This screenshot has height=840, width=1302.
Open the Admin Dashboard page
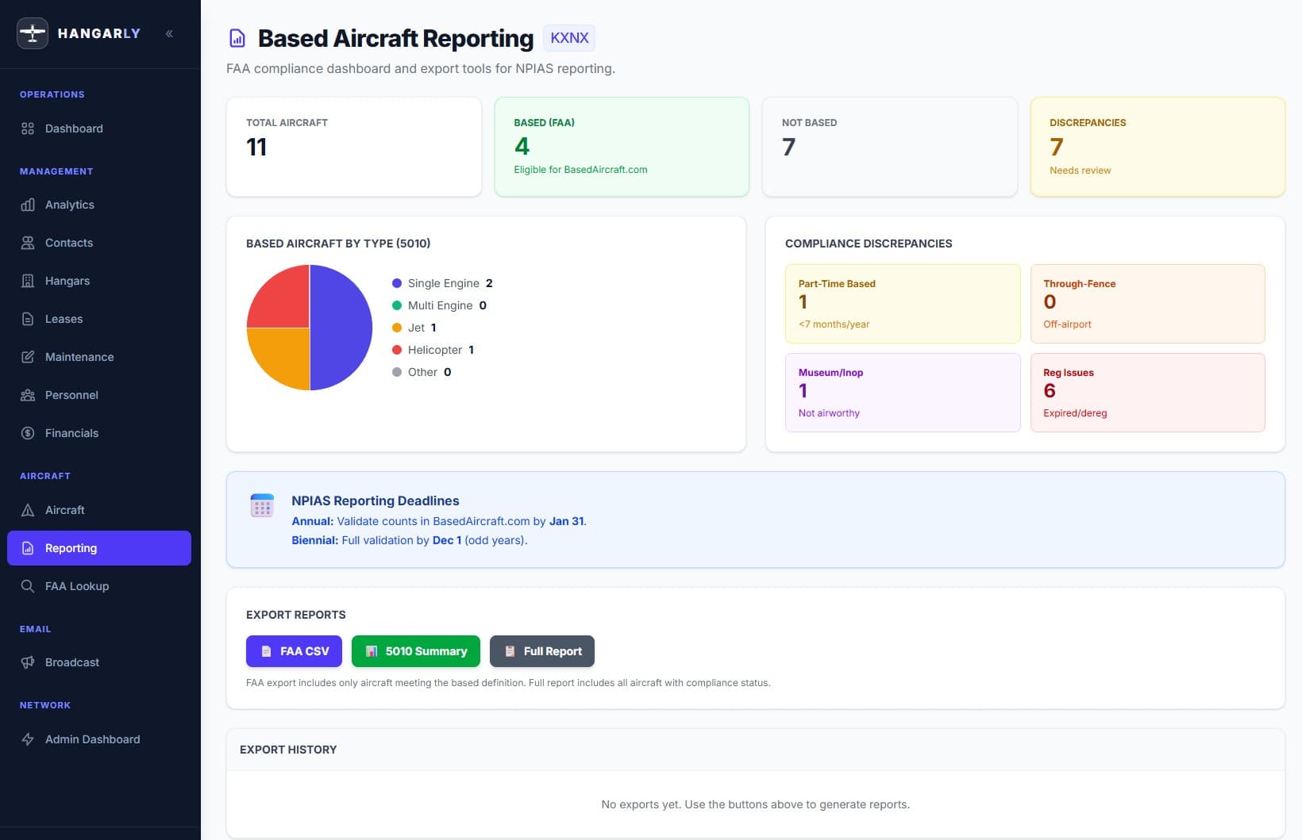click(x=92, y=739)
